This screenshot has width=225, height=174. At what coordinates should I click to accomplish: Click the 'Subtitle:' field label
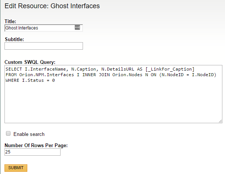click(x=15, y=39)
